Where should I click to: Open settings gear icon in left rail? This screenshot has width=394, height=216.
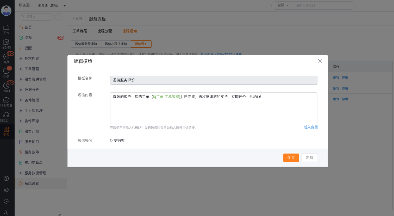click(6, 190)
